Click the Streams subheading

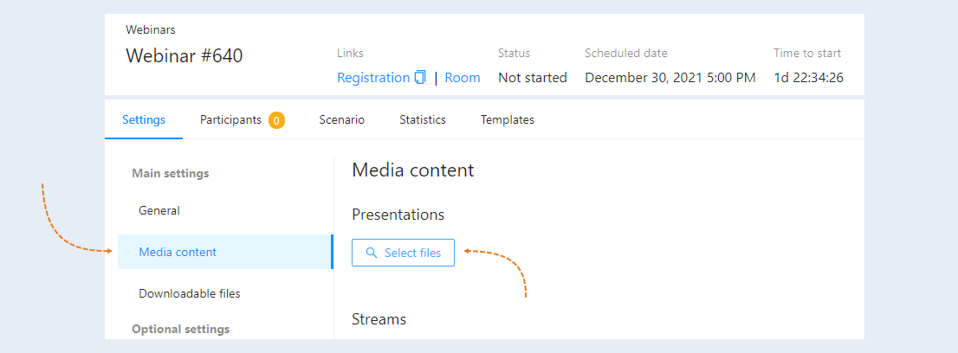click(x=379, y=318)
